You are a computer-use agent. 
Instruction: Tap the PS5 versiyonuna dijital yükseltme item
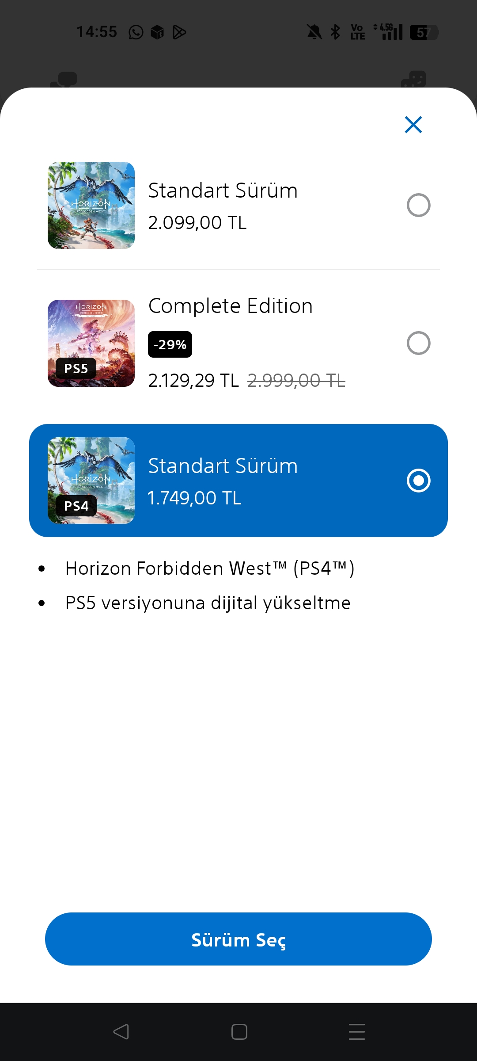click(x=208, y=603)
